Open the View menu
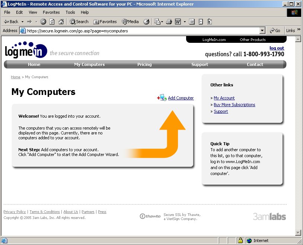The image size is (303, 245). [33, 12]
